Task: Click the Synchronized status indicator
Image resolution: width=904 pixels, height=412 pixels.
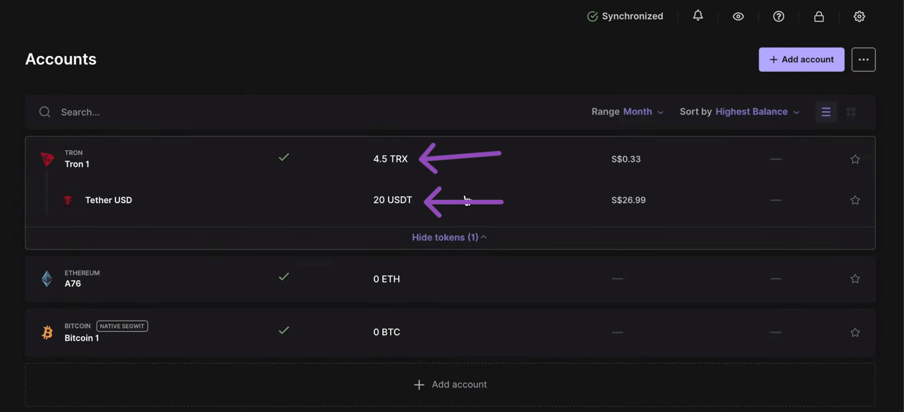Action: [x=625, y=16]
